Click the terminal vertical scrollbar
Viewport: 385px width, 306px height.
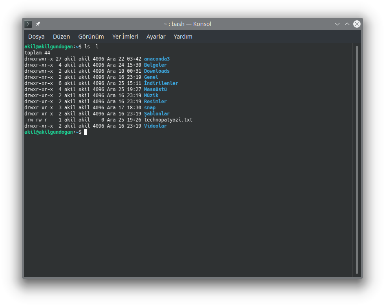(357, 160)
